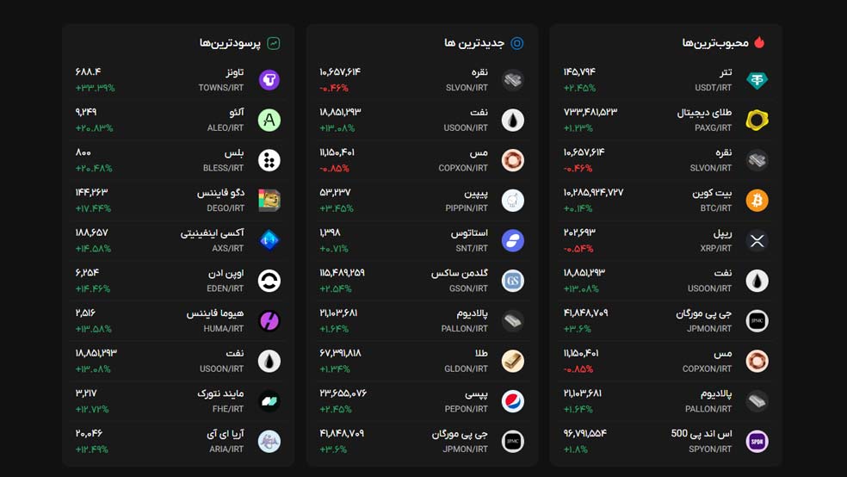
Task: Click the EDEN/IRT OpenEden row
Action: pos(178,281)
